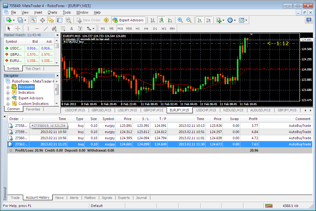Switch to bar chart display
The height and width of the screenshot is (211, 316).
[x=152, y=20]
